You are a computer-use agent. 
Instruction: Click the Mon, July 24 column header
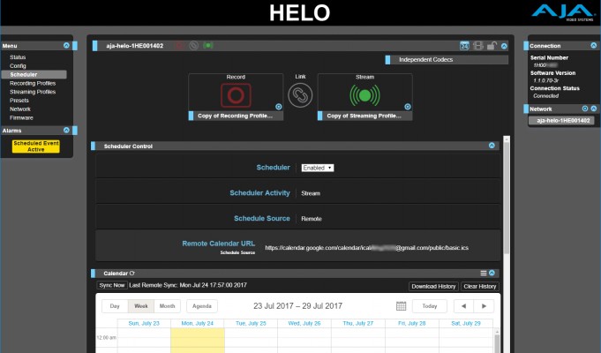coord(198,323)
